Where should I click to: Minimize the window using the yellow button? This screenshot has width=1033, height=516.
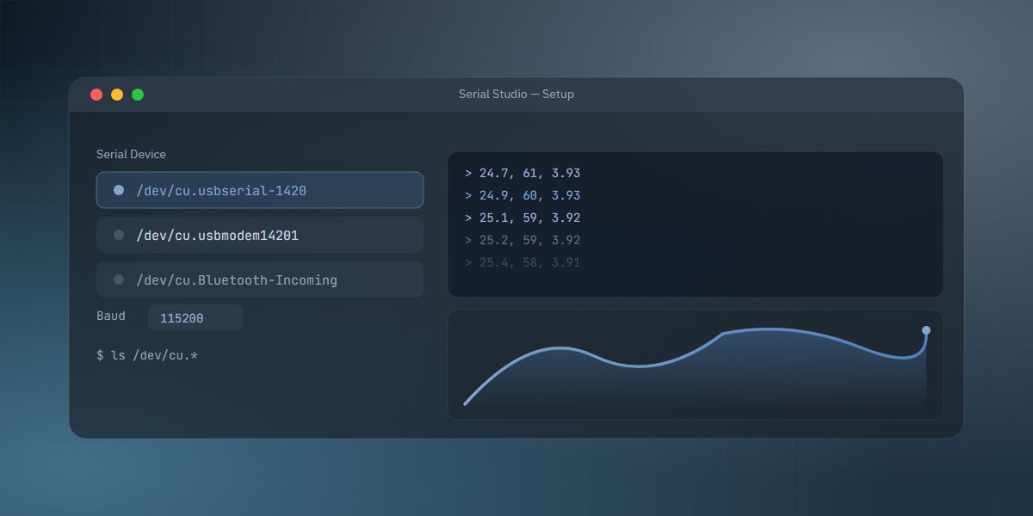pos(117,95)
